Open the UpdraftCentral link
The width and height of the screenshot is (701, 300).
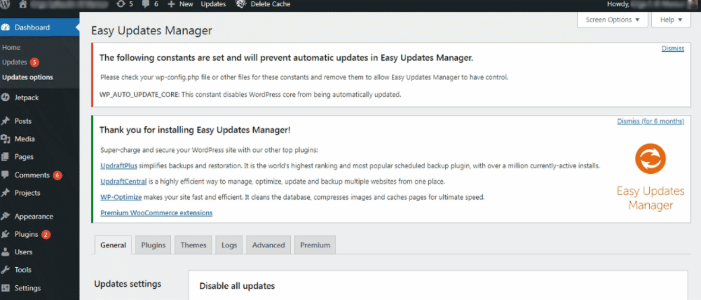[x=123, y=181]
